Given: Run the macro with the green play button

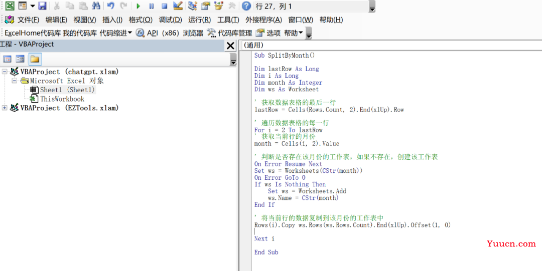Looking at the screenshot, I should pyautogui.click(x=138, y=6).
